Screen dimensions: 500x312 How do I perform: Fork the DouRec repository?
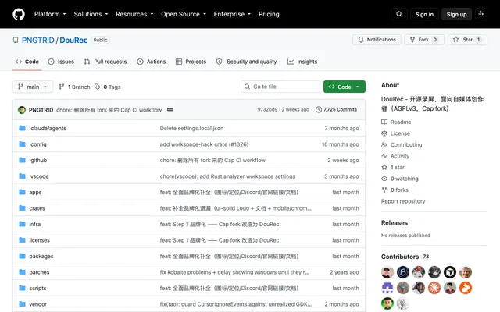pyautogui.click(x=424, y=40)
